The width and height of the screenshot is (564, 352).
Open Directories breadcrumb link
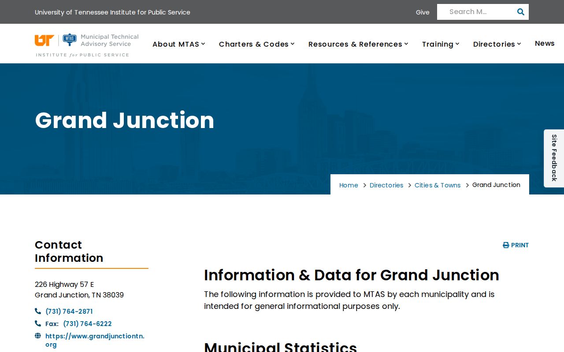pyautogui.click(x=386, y=185)
